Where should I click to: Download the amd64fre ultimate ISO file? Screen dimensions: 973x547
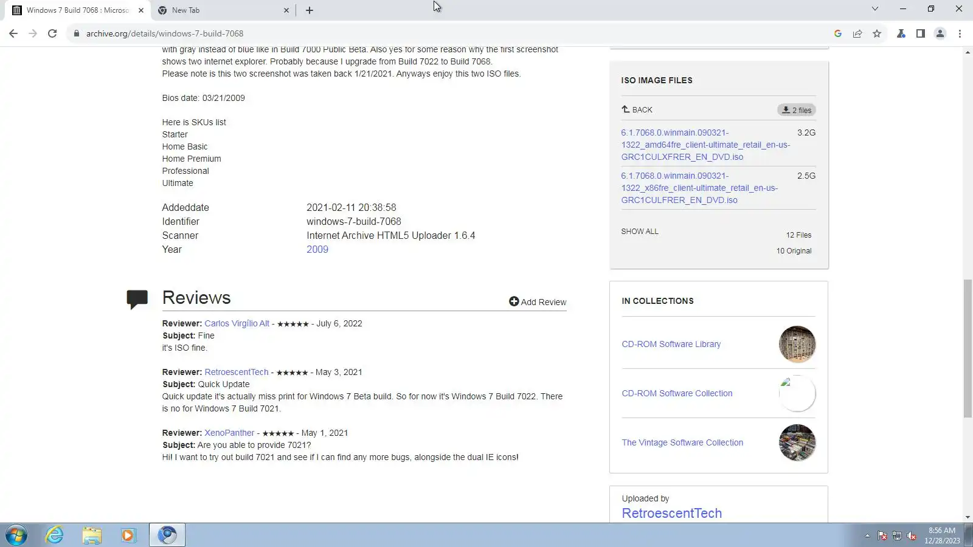coord(705,145)
